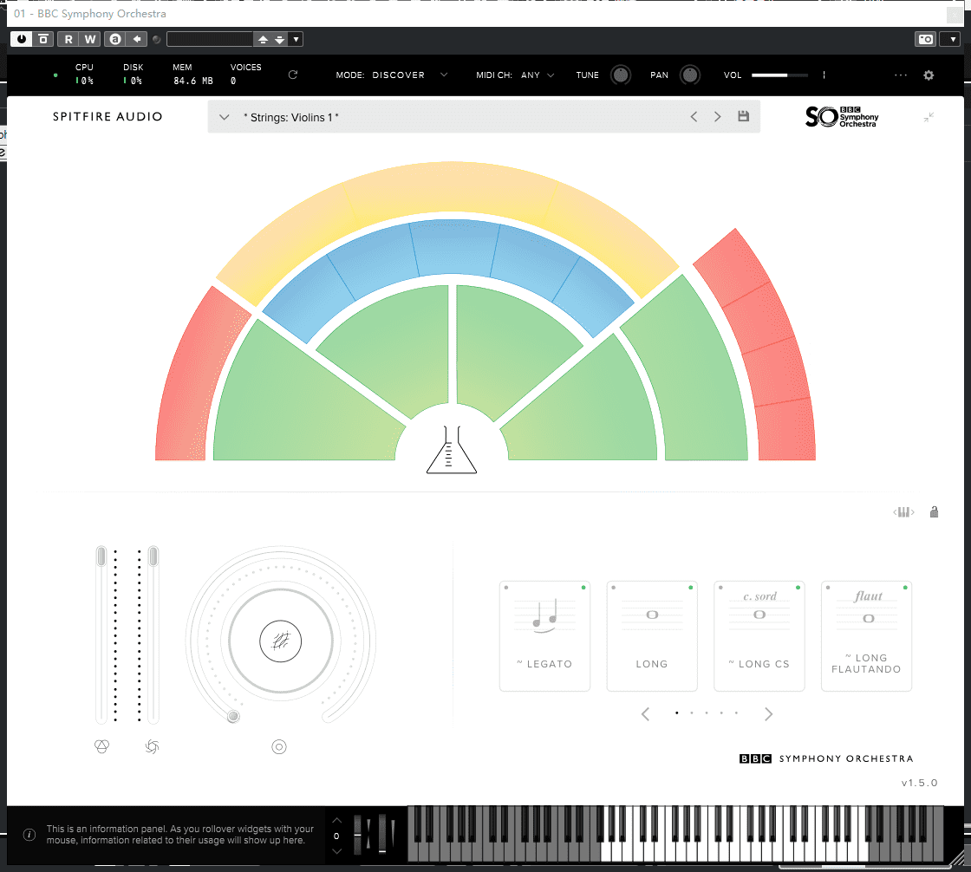Click the keyboard keyswitch icon

point(903,512)
